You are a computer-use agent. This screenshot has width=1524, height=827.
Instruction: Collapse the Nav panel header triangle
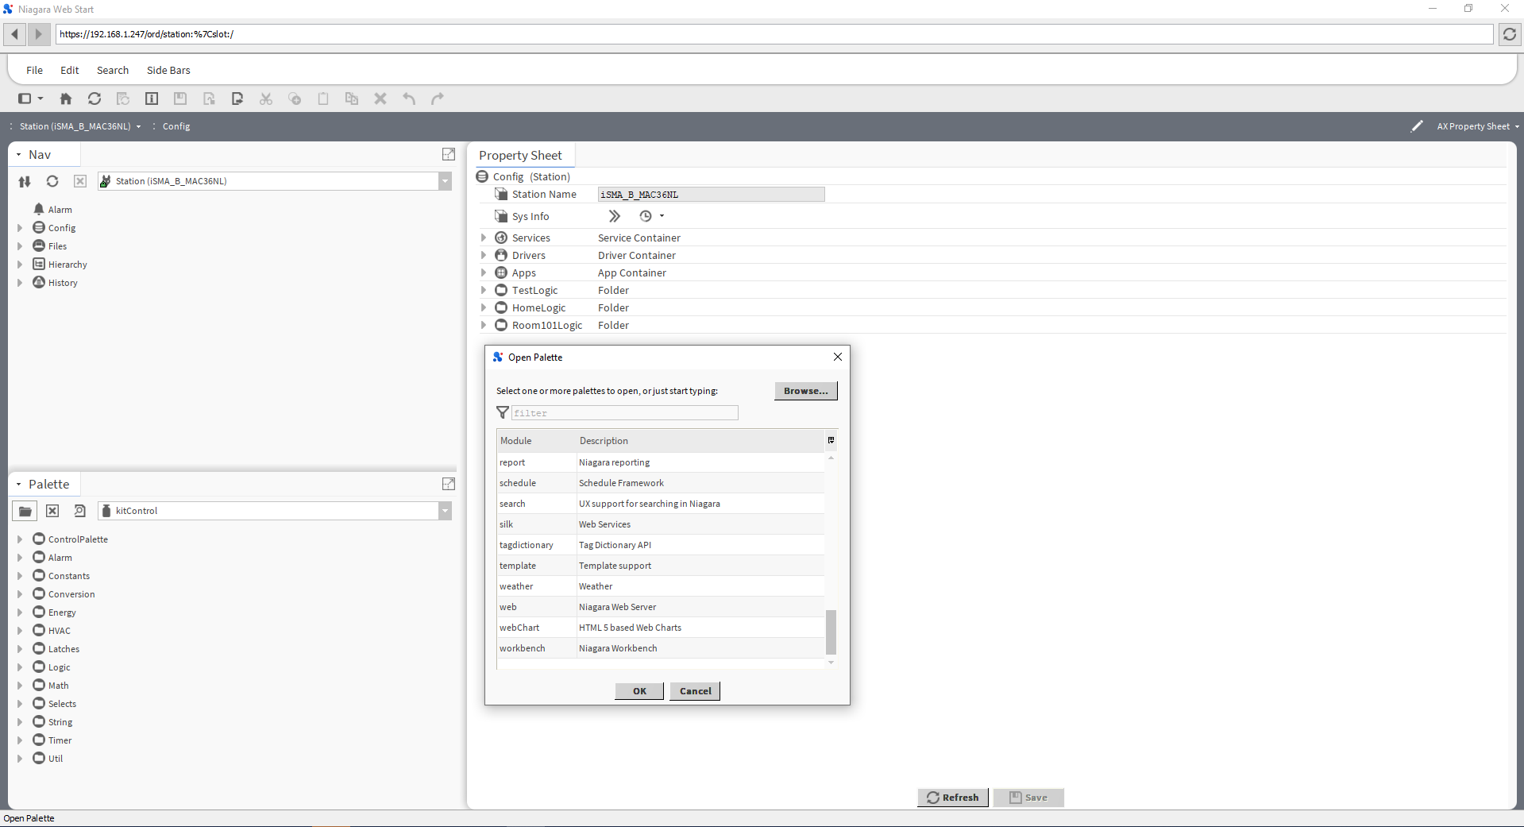(x=18, y=154)
